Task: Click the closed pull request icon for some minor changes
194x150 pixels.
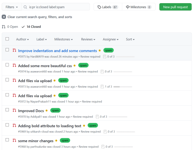Action: tap(14, 140)
